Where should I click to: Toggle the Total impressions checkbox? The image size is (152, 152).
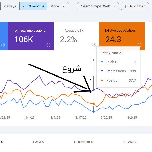click(x=16, y=31)
